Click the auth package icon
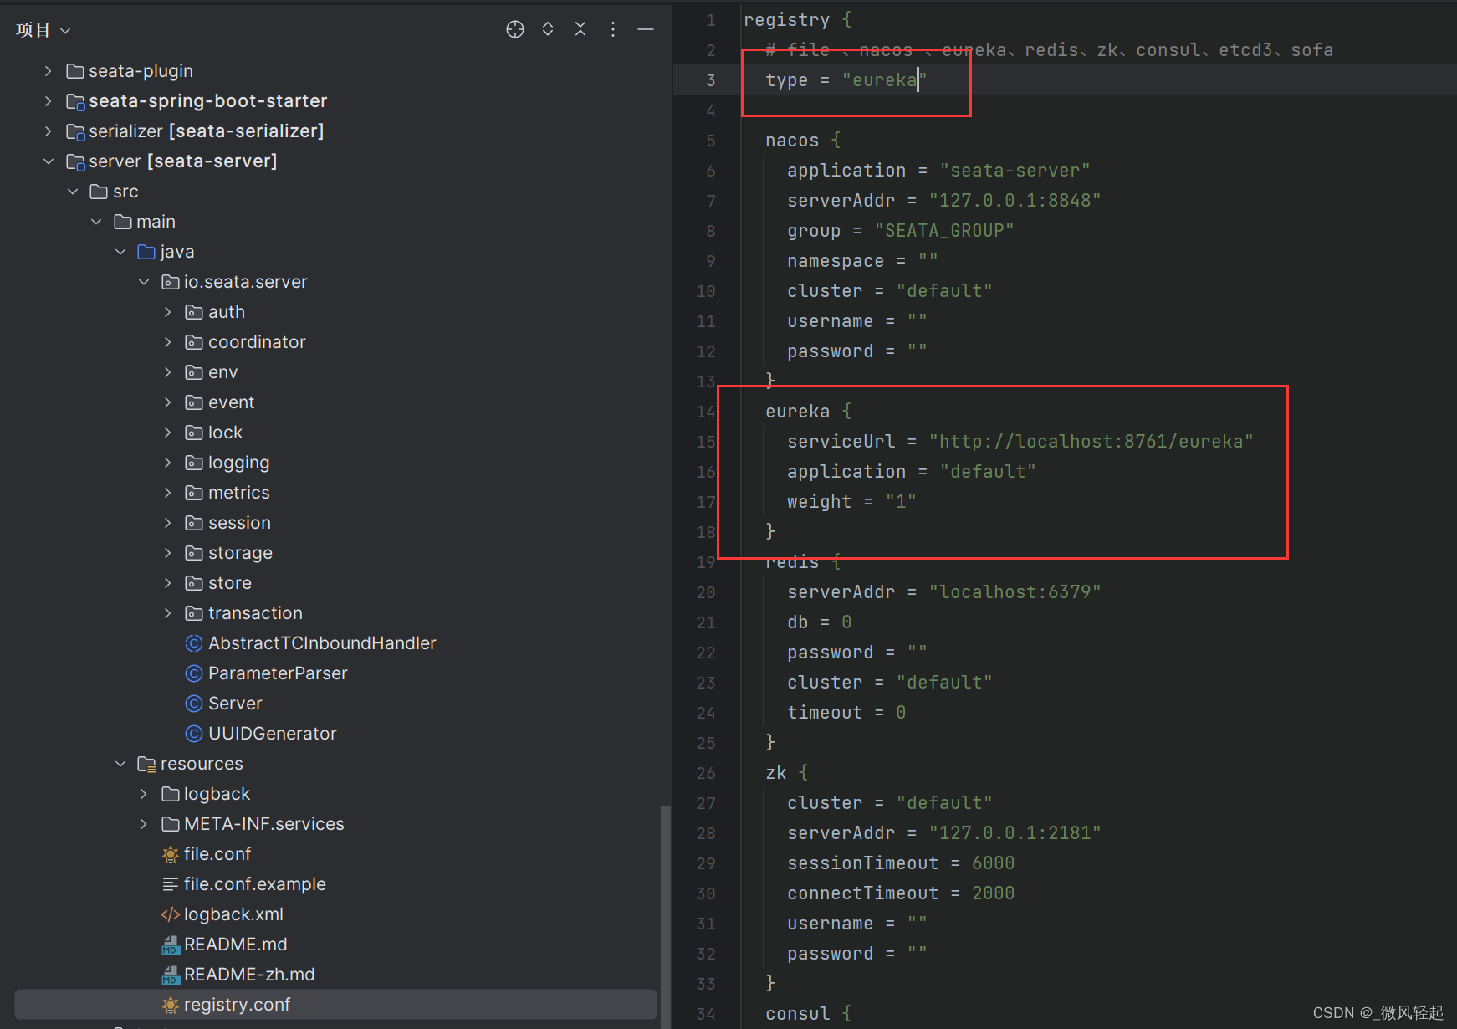 (x=194, y=312)
